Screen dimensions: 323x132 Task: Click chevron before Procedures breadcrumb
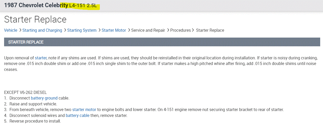point(168,30)
